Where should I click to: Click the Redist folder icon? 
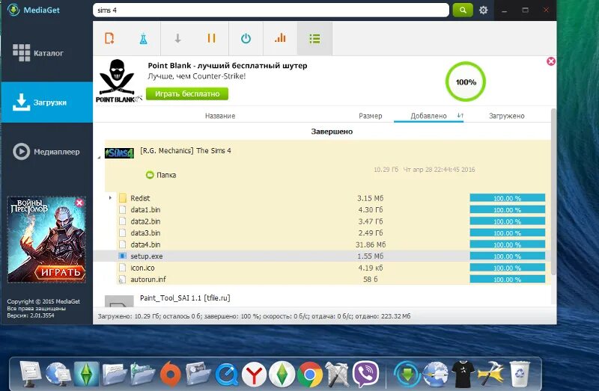122,198
